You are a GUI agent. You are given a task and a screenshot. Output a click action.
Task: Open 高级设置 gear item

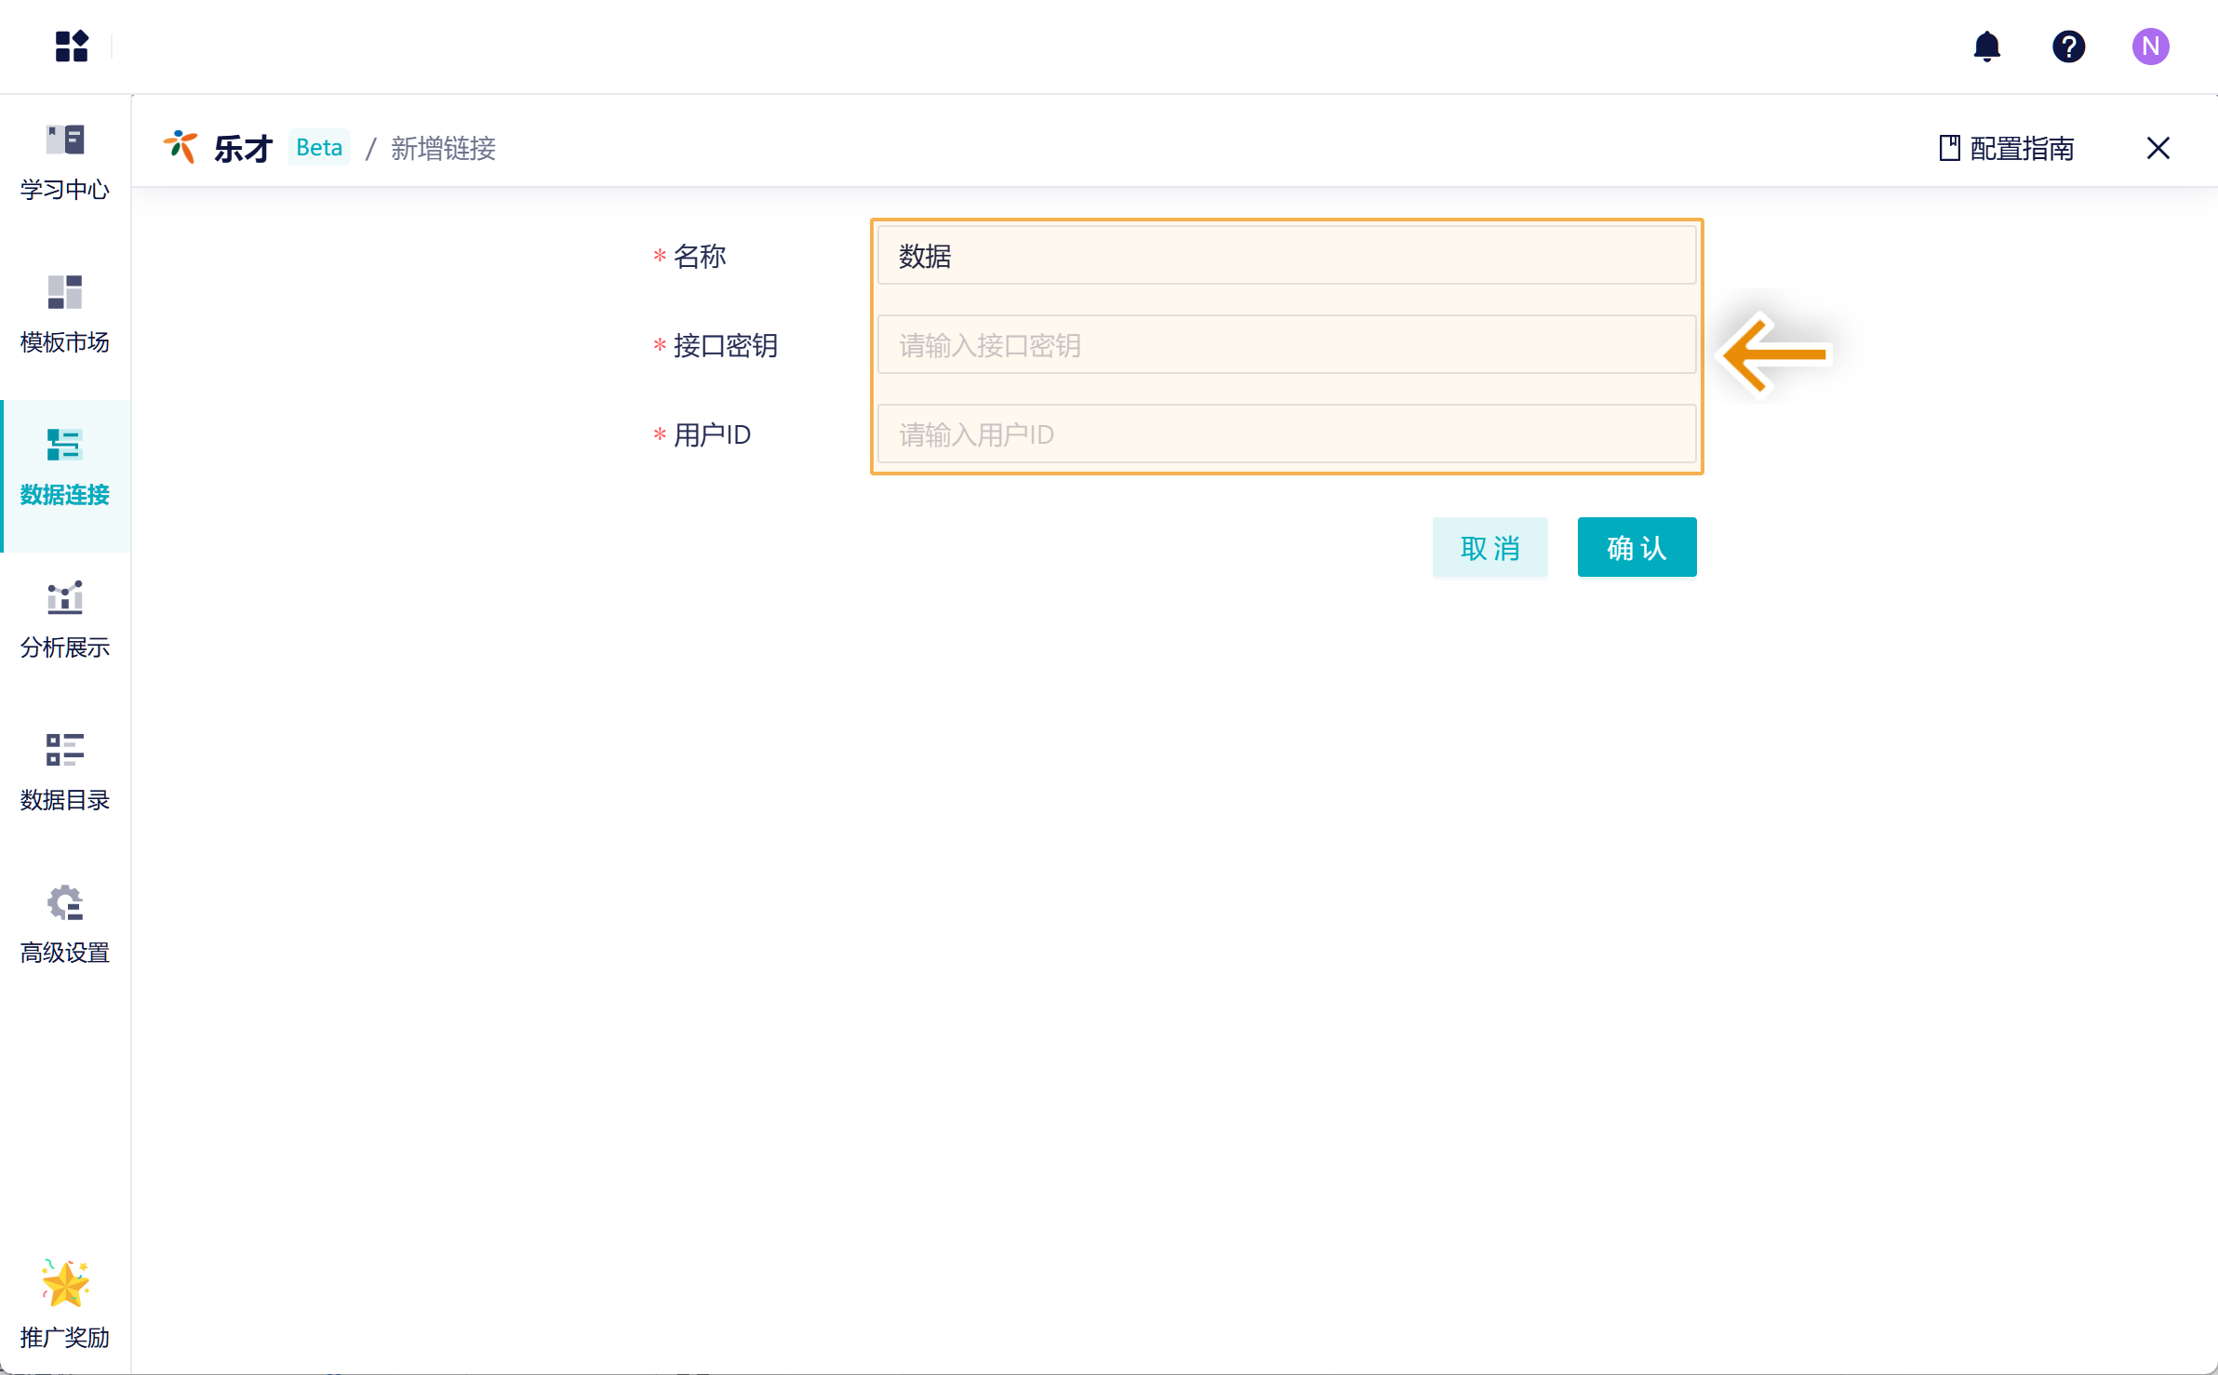pyautogui.click(x=65, y=926)
